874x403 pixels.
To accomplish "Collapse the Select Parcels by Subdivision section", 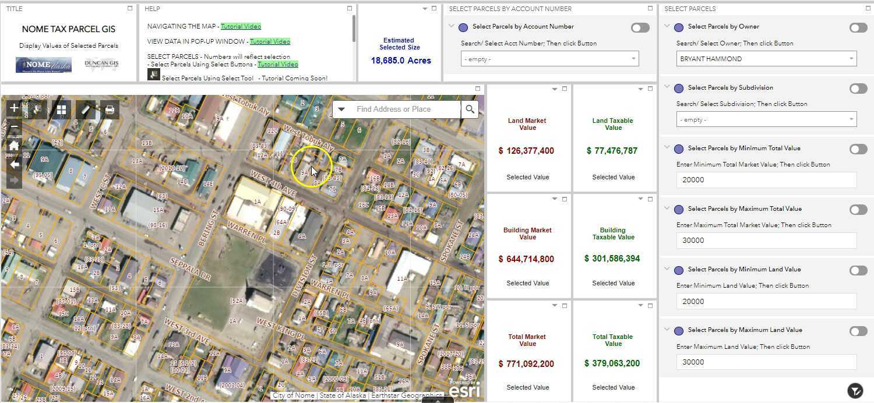I will point(667,87).
